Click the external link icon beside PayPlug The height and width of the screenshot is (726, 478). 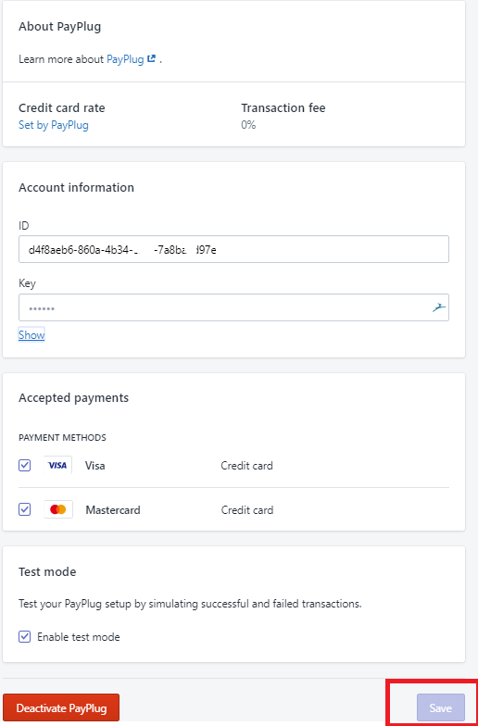(152, 59)
